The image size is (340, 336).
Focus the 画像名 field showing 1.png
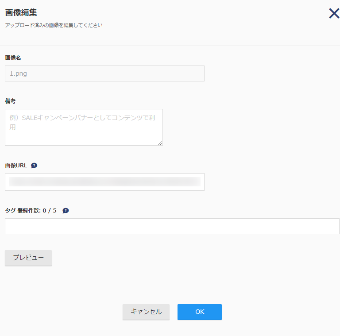click(104, 73)
